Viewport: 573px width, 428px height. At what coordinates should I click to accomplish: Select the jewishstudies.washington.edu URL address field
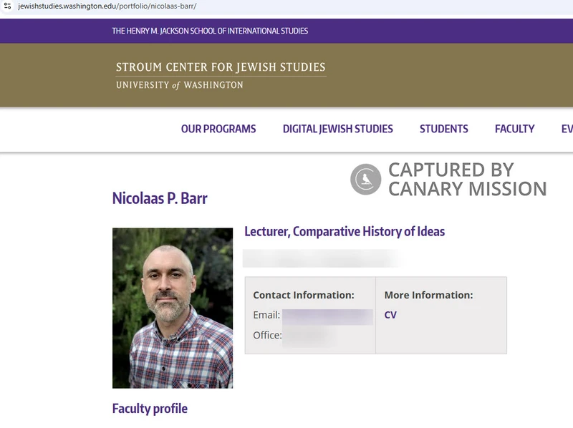(107, 6)
